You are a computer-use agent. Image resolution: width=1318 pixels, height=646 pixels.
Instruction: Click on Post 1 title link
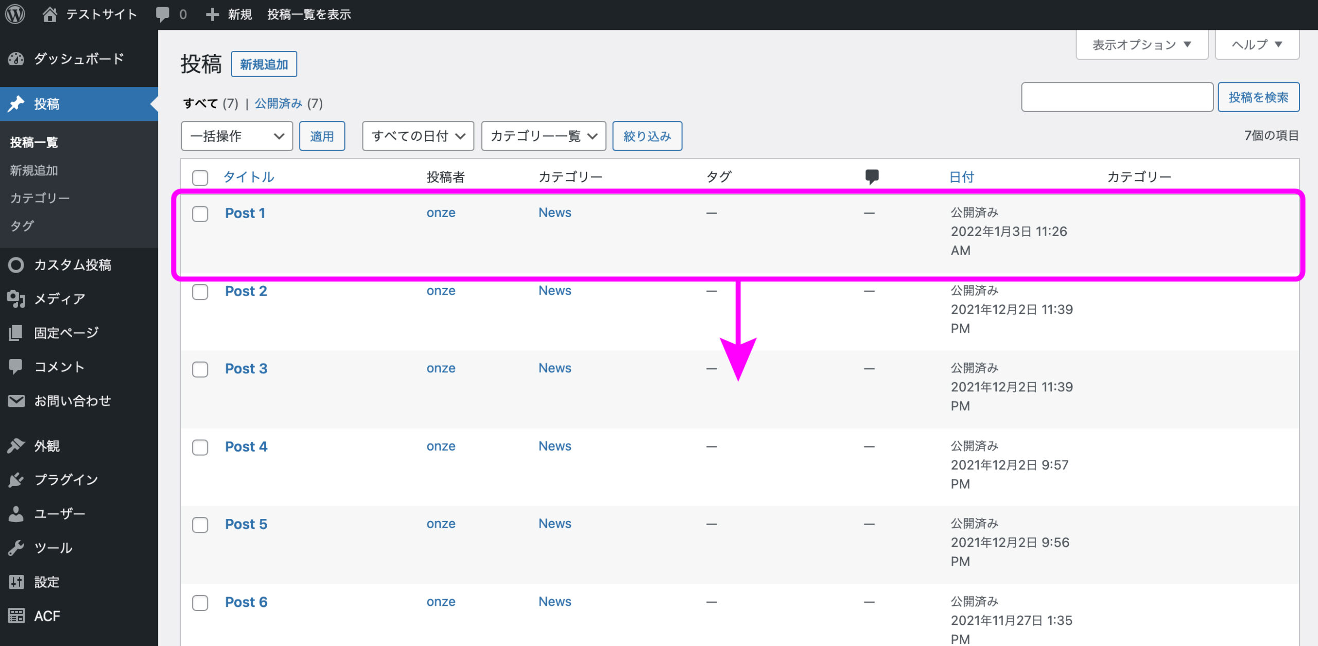(x=245, y=212)
